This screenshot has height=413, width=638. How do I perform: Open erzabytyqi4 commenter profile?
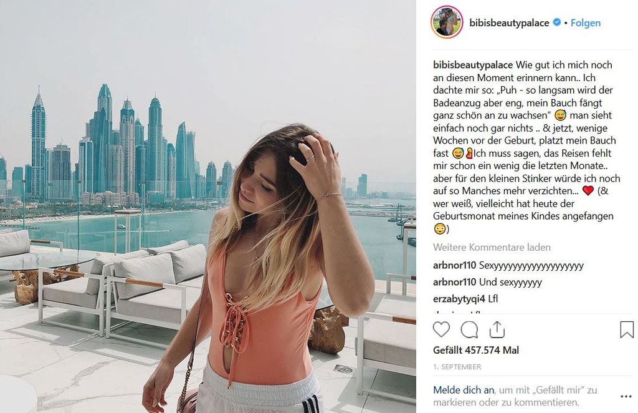tap(459, 299)
